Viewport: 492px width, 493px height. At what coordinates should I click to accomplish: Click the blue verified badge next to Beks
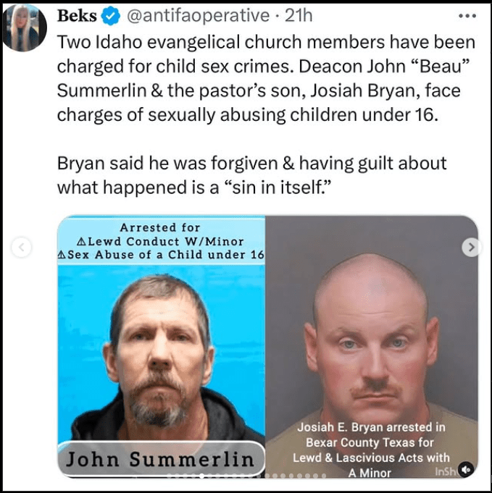110,16
